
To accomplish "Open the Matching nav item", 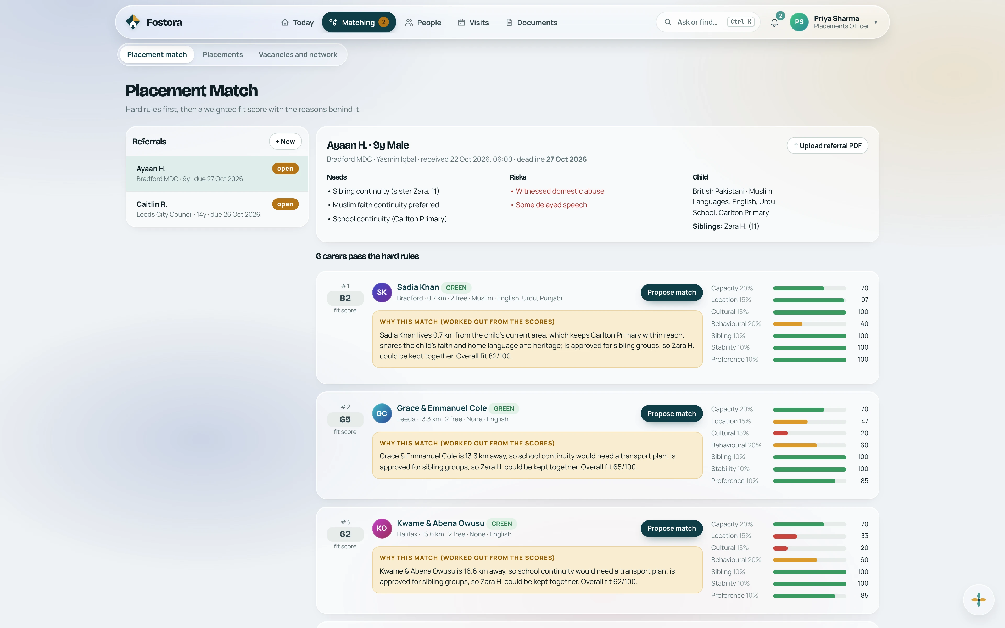I will point(359,23).
